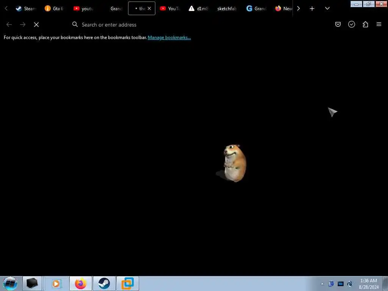Image resolution: width=388 pixels, height=291 pixels.
Task: Click the monitor display tray icon
Action: 341,284
